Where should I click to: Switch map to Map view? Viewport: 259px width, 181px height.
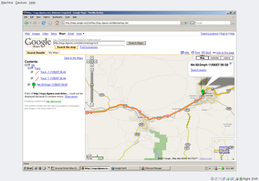pyautogui.click(x=202, y=58)
